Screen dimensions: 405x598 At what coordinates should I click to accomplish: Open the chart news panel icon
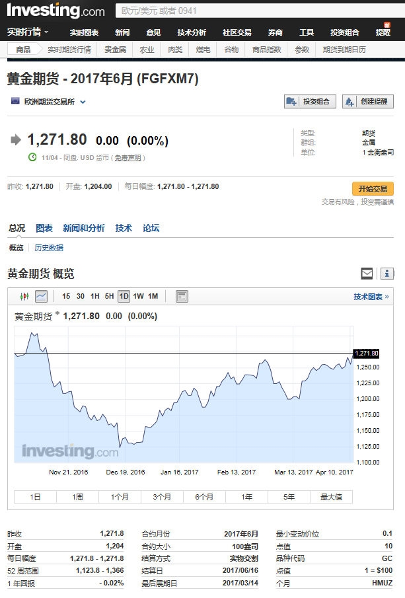(182, 296)
